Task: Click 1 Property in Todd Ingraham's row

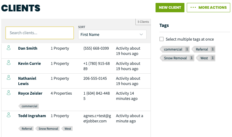Action: [x=60, y=116]
